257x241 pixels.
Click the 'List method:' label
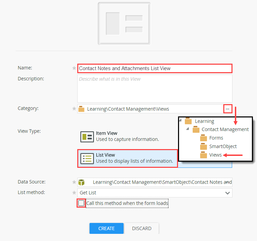coord(31,192)
